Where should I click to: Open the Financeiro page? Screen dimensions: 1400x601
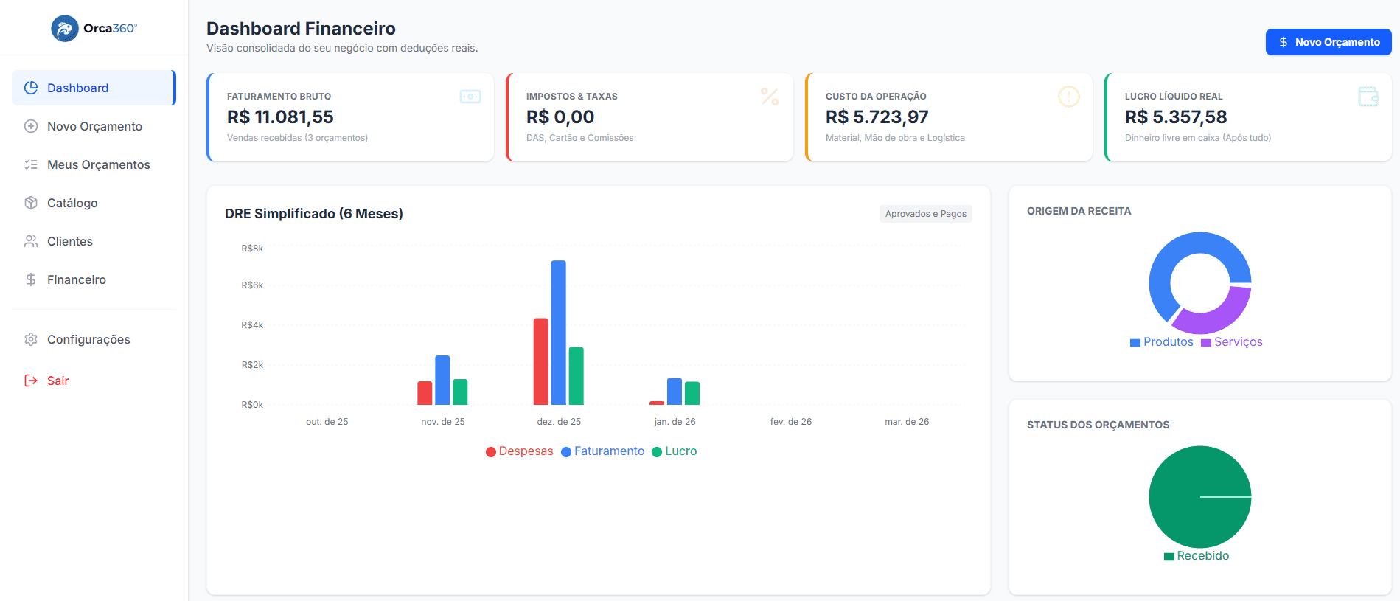tap(94, 279)
